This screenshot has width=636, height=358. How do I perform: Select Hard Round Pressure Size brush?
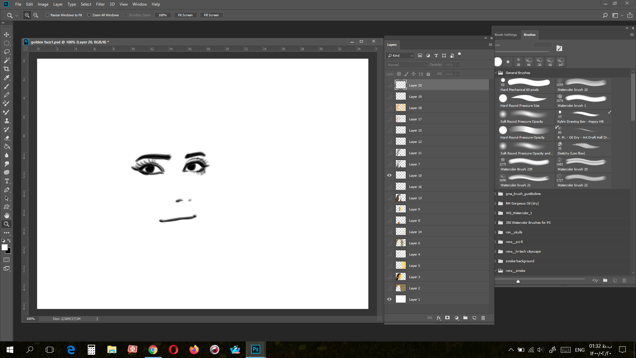click(526, 101)
